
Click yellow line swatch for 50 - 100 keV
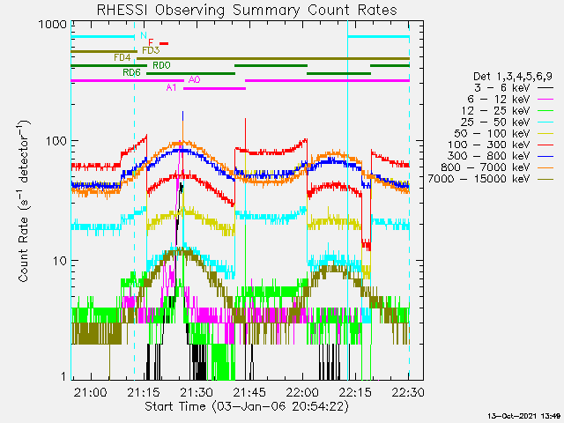545,133
